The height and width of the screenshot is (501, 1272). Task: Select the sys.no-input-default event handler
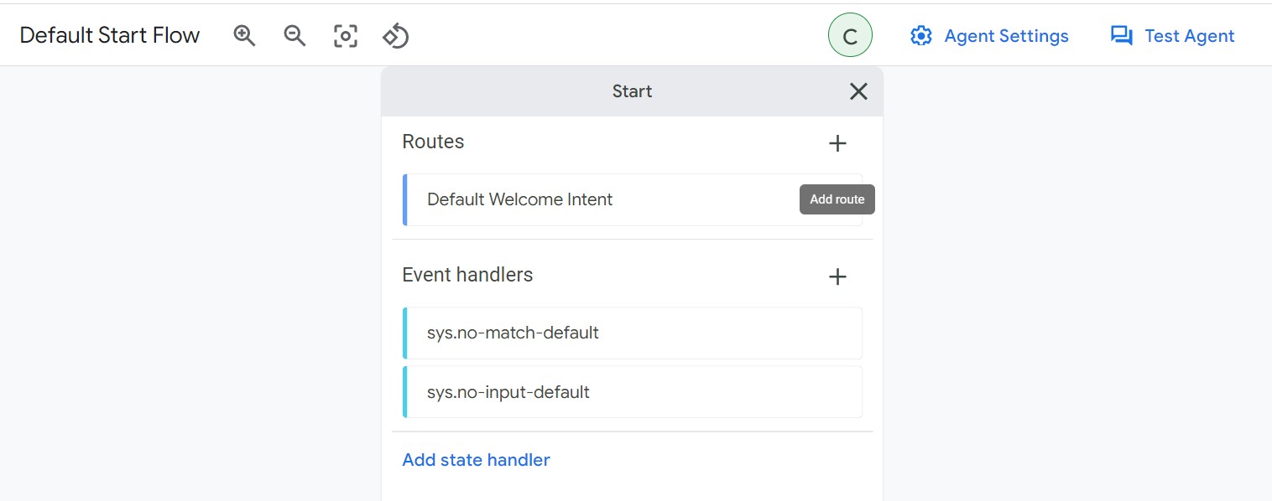point(633,392)
